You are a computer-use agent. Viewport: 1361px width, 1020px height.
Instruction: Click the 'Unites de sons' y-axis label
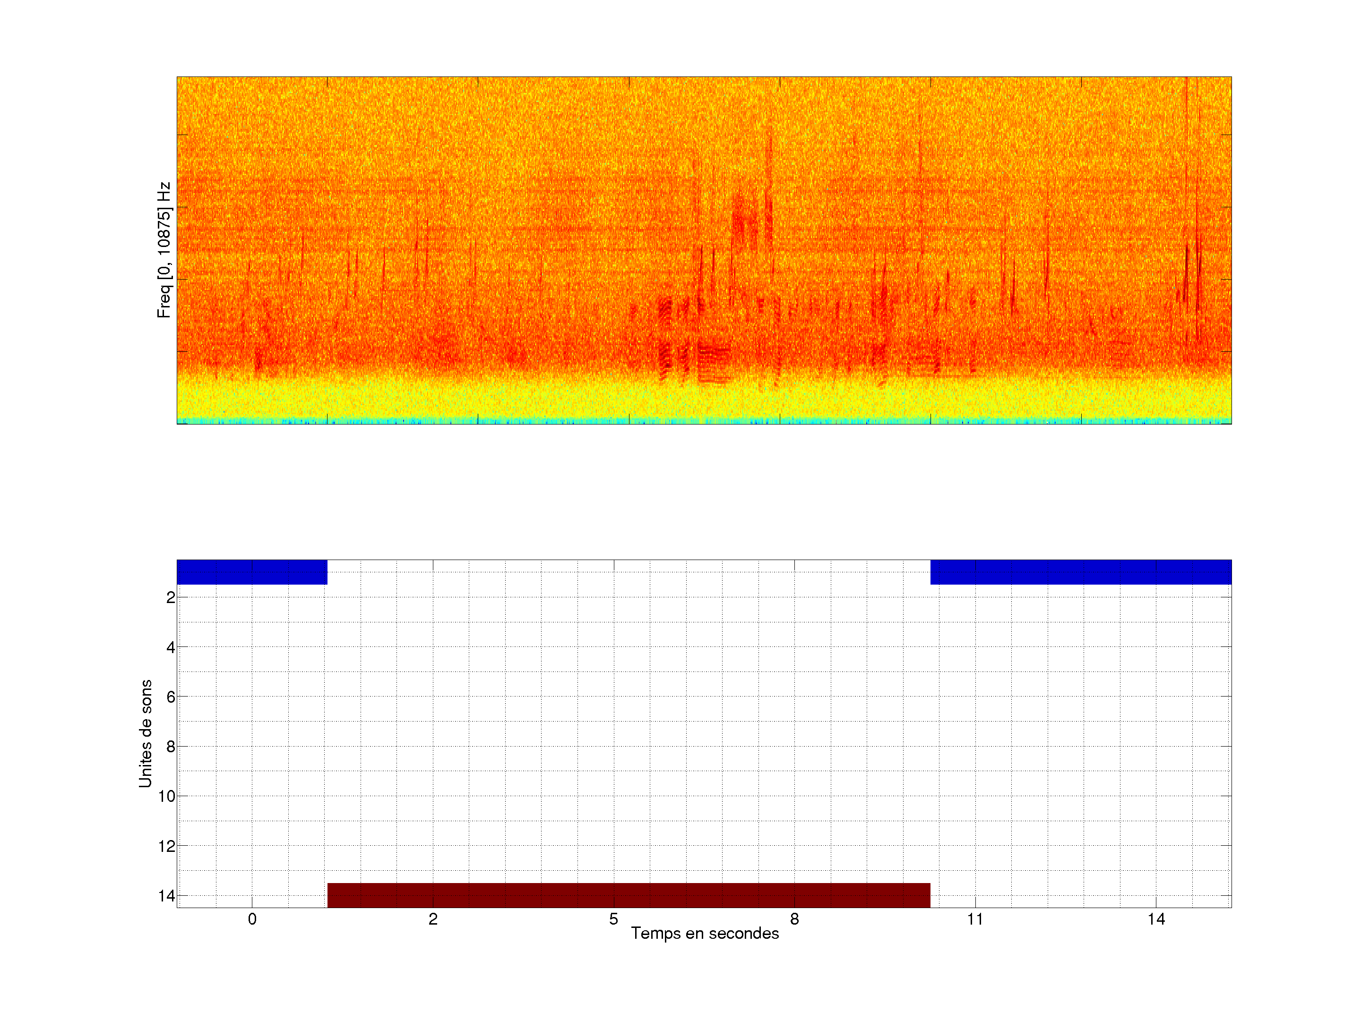(x=145, y=733)
